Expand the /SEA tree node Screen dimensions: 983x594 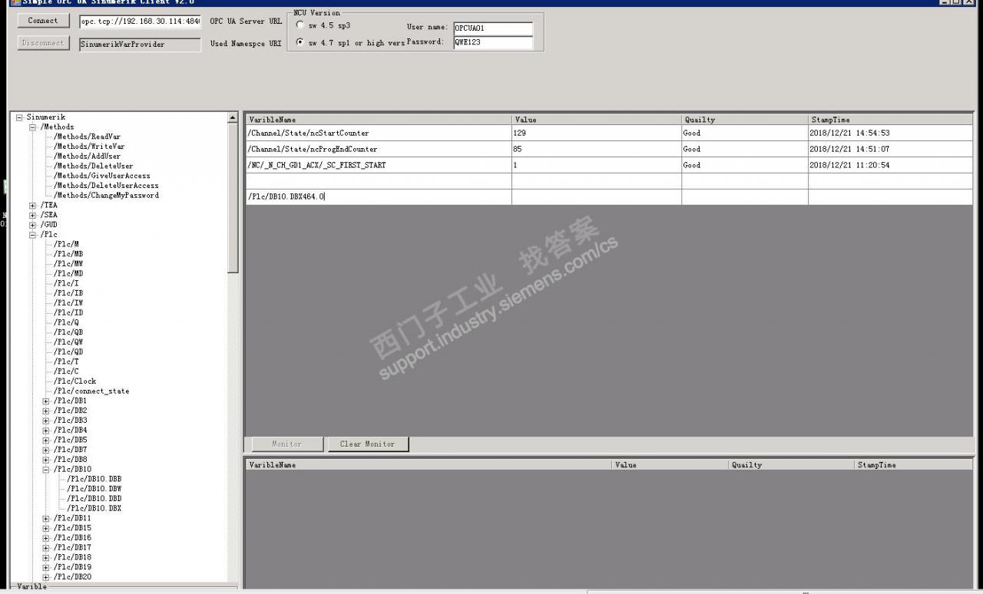coord(33,216)
